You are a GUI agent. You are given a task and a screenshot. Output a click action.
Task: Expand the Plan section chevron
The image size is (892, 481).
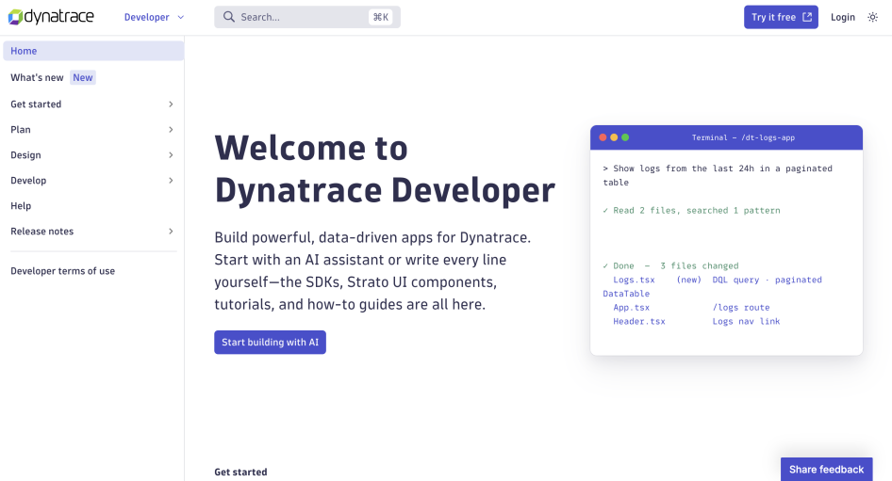pyautogui.click(x=171, y=130)
